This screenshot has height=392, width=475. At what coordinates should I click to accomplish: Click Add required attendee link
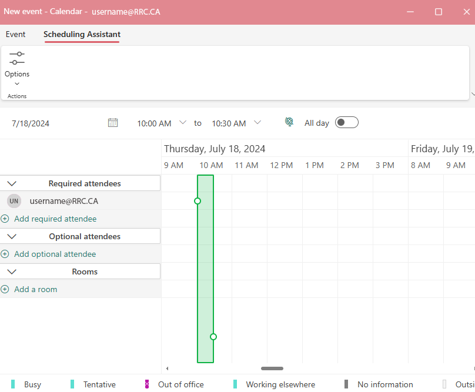55,219
